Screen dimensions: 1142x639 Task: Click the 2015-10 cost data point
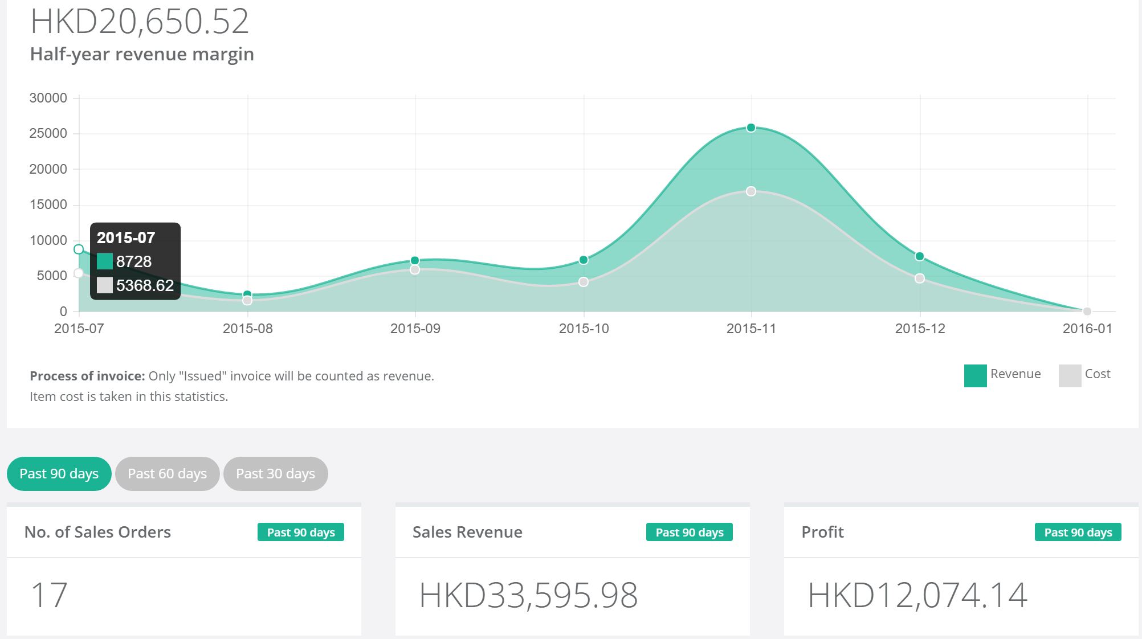pos(584,282)
